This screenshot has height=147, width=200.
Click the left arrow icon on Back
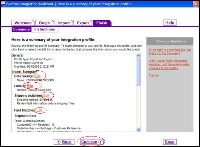pyautogui.click(x=59, y=142)
